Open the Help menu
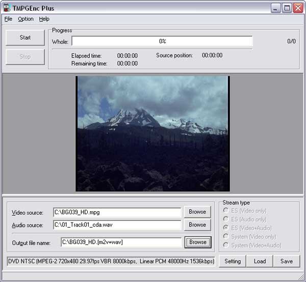 click(x=44, y=19)
